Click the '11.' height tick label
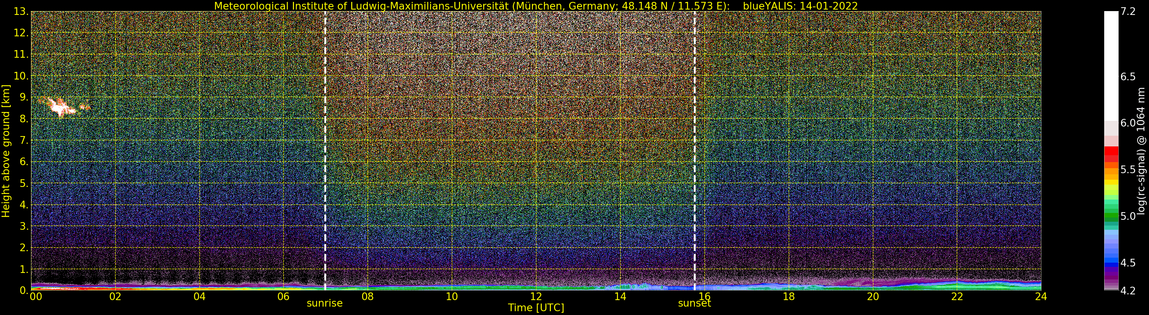1149x315 pixels. tap(21, 54)
